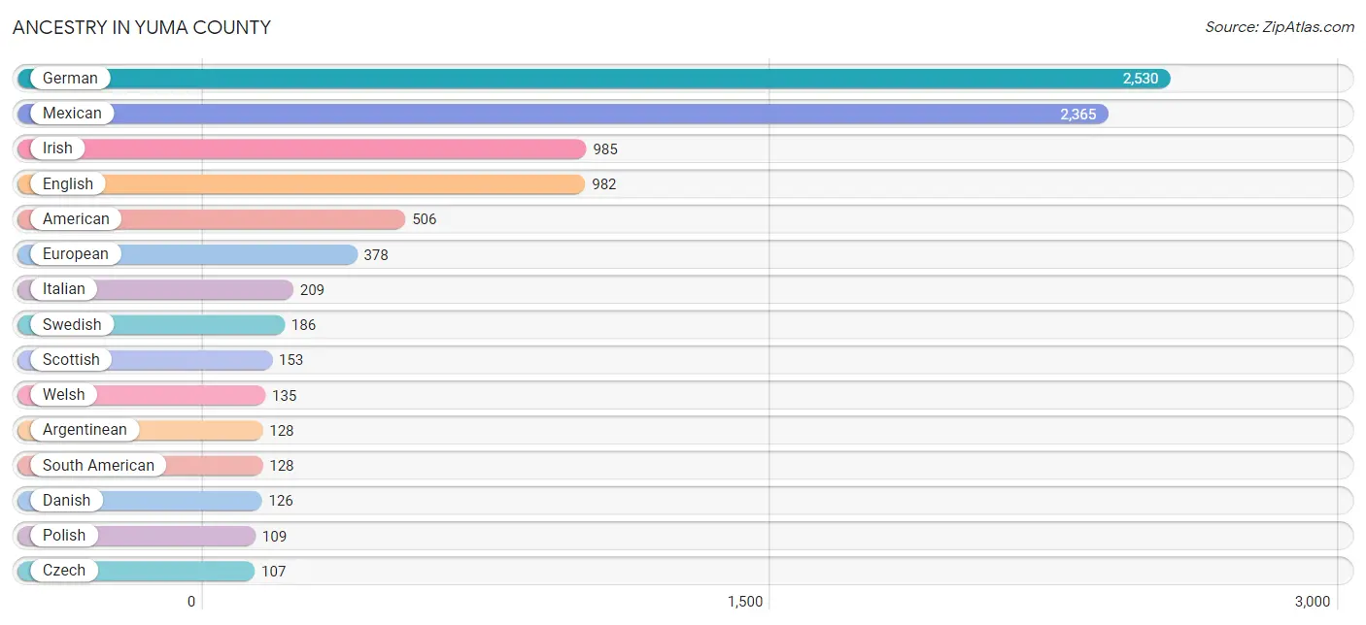
Task: Select the Argentinean label
Action: point(85,430)
